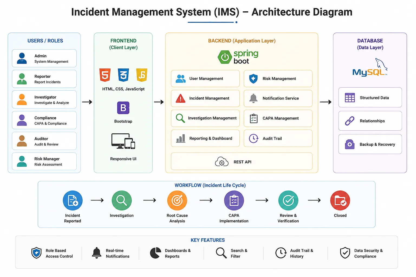Open the Admin System Management card

point(44,58)
